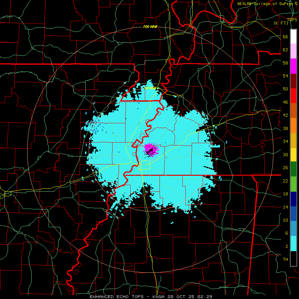This screenshot has height=299, width=299.
Task: Select the '18' legend number
Action: (285, 194)
